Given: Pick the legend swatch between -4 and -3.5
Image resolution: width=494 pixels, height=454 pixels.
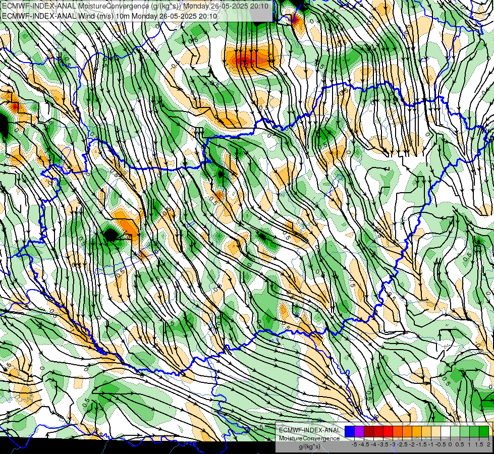Looking at the screenshot, I should tap(378, 431).
